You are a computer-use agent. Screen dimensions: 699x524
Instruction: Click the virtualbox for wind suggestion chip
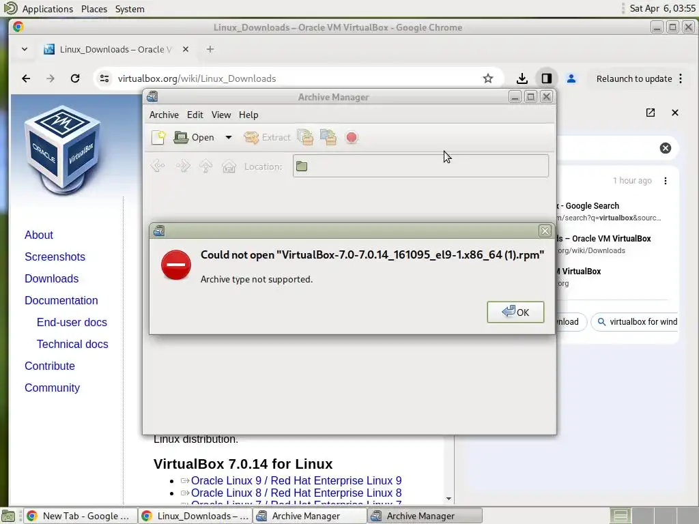[x=636, y=322]
